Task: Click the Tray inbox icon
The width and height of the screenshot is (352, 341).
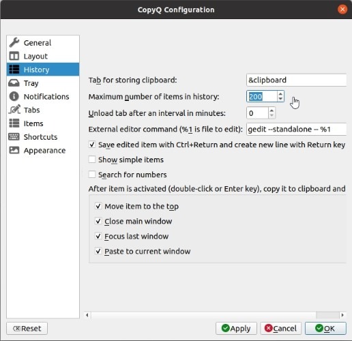Action: (14, 83)
